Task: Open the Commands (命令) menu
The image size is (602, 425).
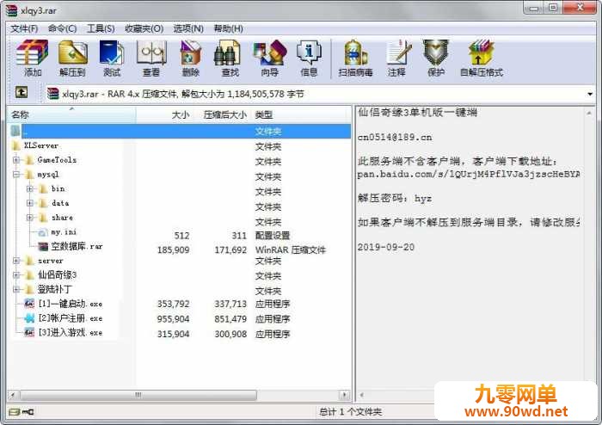Action: [62, 28]
